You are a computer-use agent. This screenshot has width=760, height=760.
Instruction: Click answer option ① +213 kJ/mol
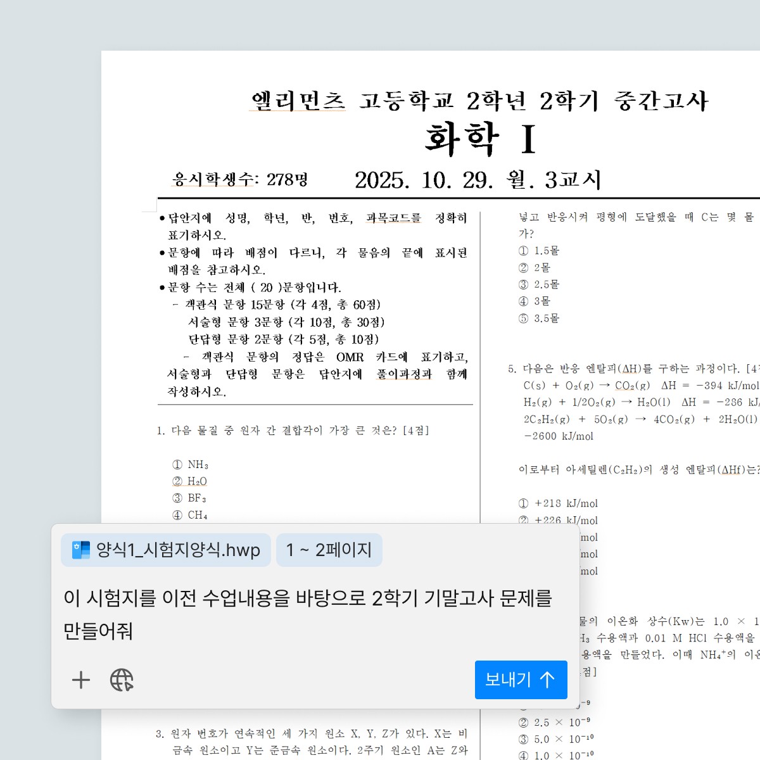(x=558, y=503)
